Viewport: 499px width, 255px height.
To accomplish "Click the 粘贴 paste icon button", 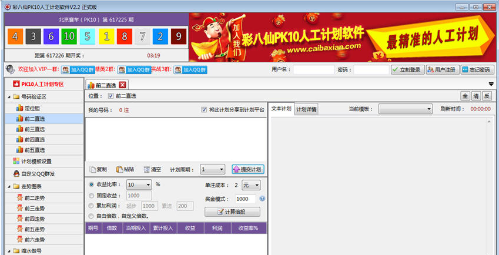I will tap(125, 169).
